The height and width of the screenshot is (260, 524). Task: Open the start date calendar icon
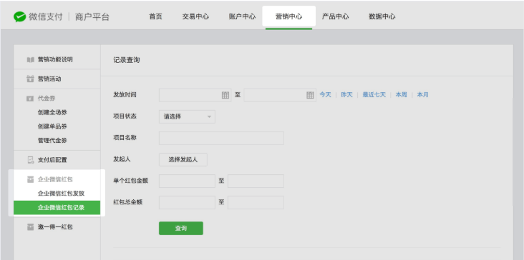coord(225,95)
